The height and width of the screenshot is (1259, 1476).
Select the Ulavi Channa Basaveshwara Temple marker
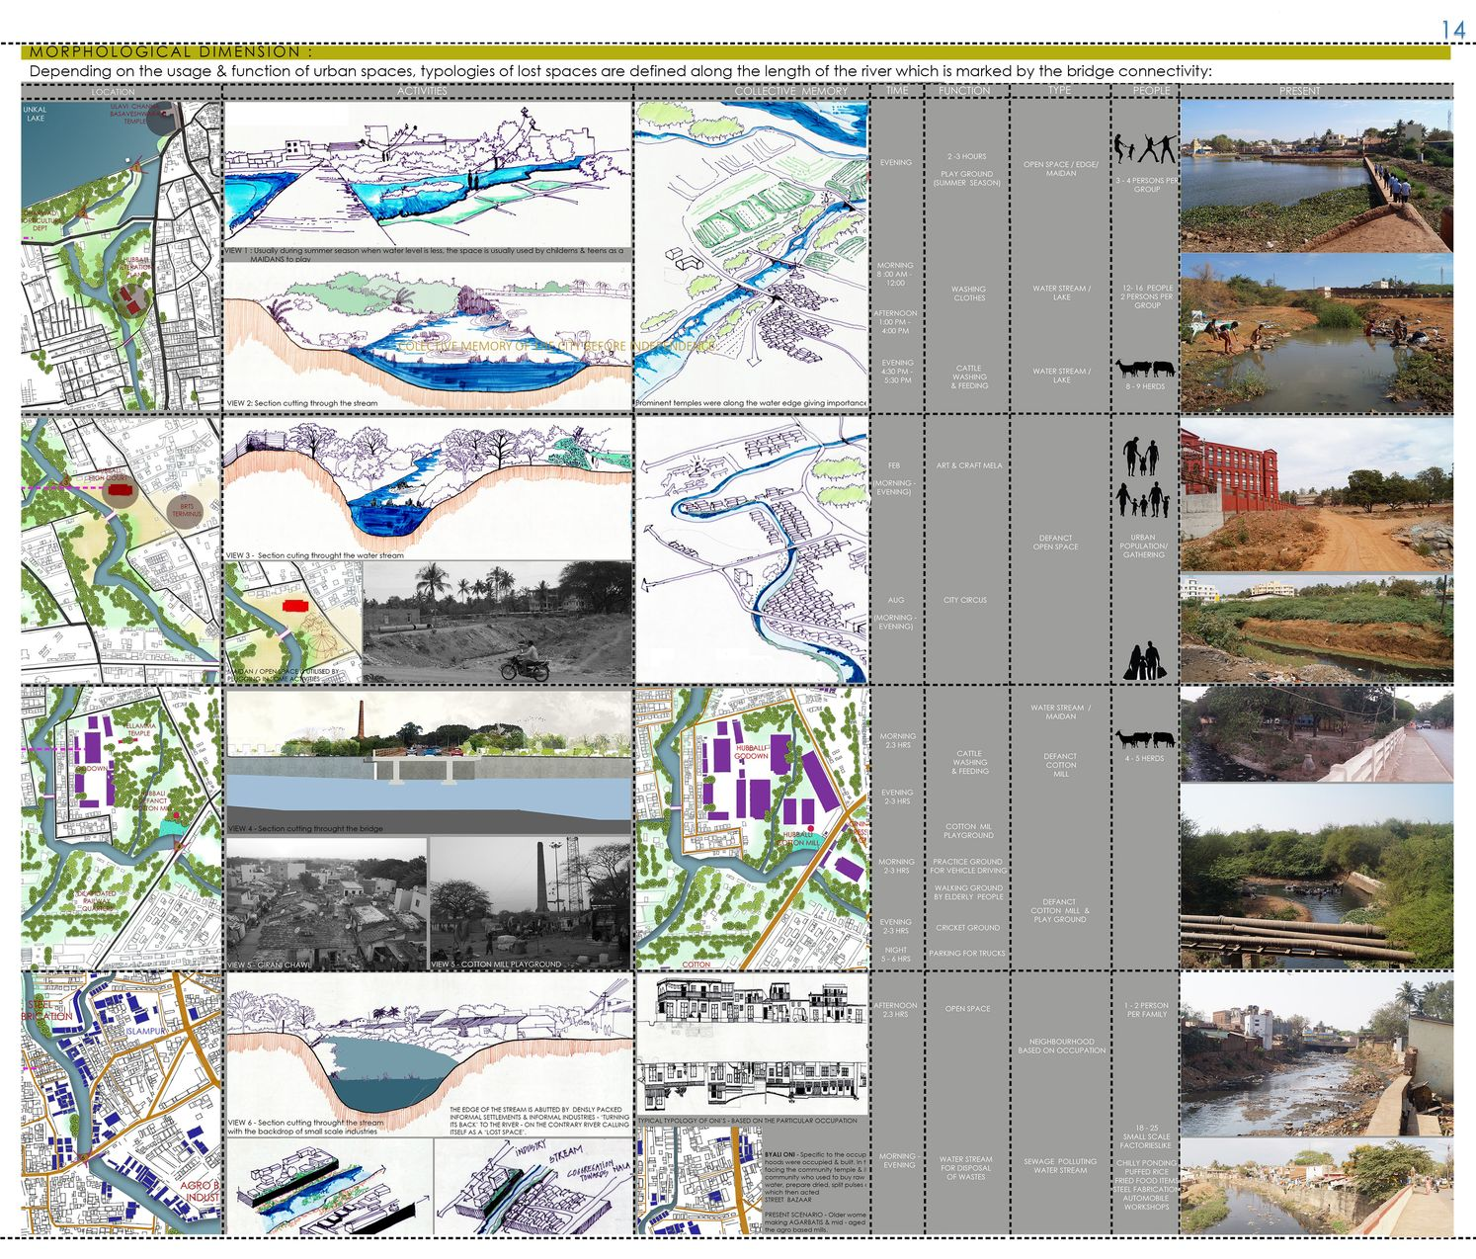pos(166,116)
